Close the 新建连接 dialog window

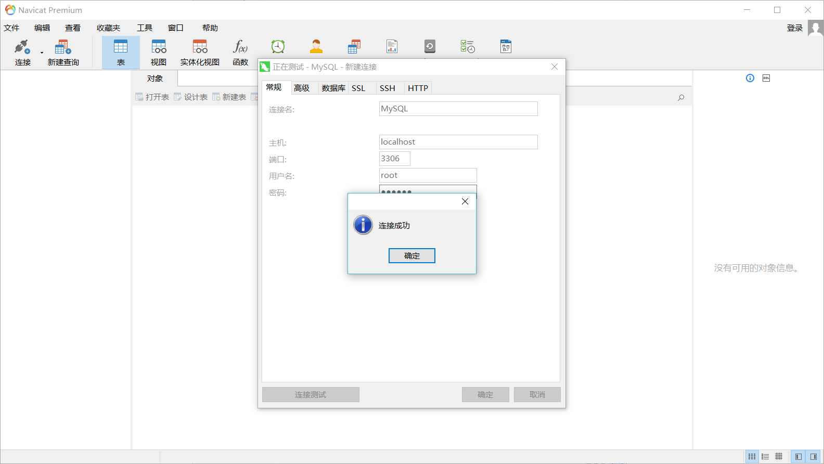point(555,67)
